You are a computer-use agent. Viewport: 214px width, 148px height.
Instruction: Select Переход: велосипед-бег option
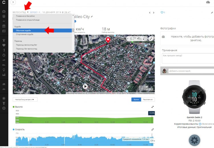point(42,45)
